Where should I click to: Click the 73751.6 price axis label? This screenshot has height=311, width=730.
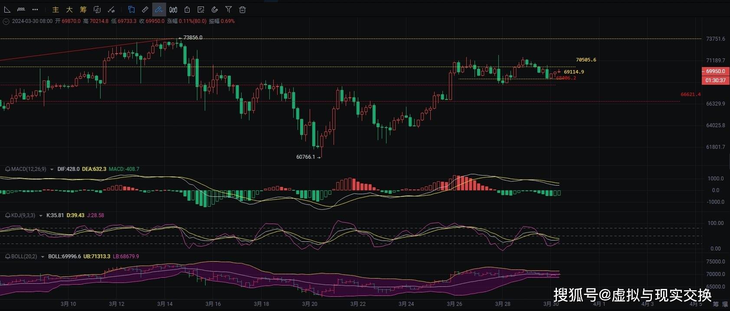point(715,39)
